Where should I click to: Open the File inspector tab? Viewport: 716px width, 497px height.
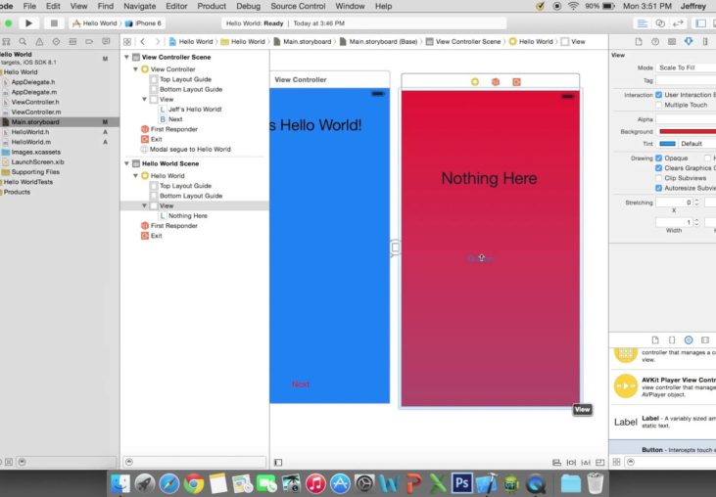click(639, 41)
